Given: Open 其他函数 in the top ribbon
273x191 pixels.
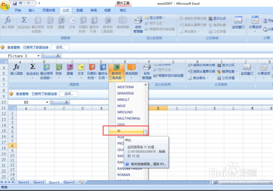Looking at the screenshot, I should [123, 24].
